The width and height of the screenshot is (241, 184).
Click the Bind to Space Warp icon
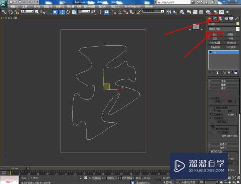tap(16, 12)
